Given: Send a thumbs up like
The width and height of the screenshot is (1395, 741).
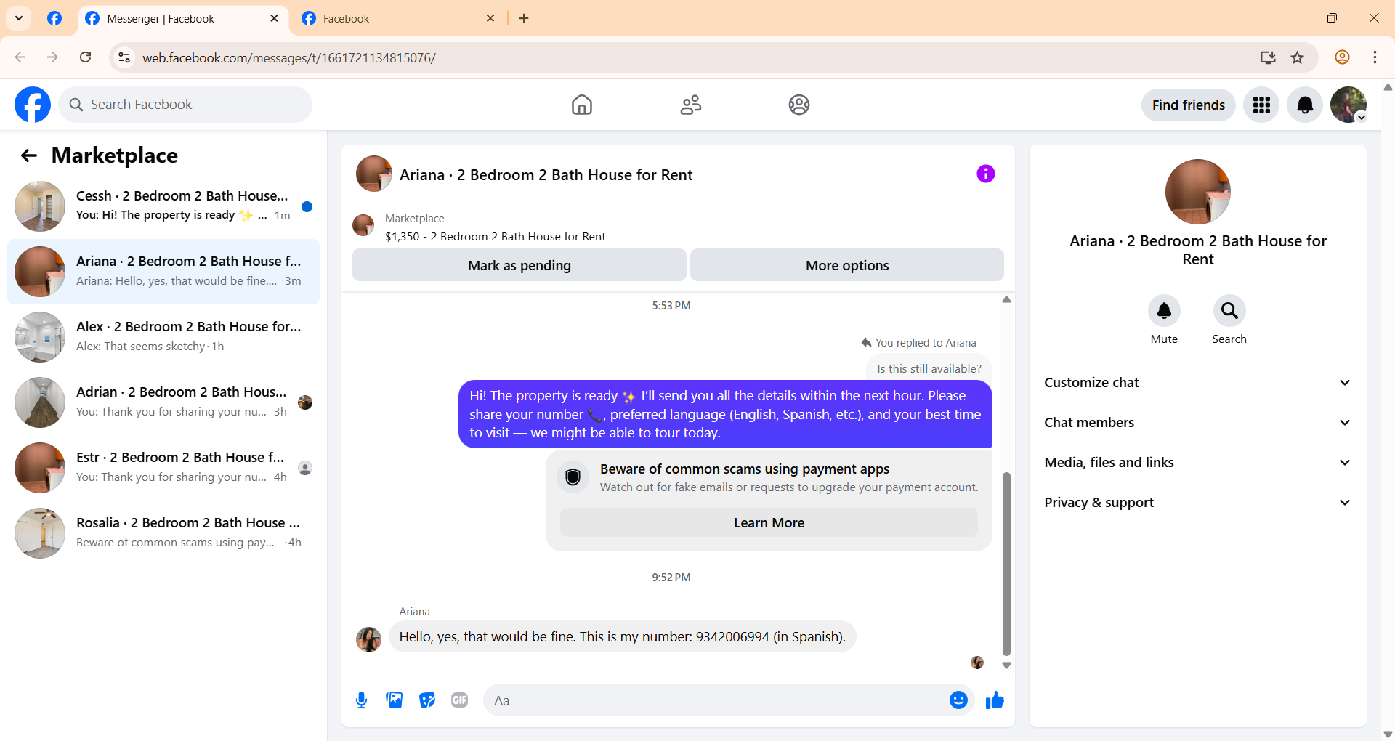Looking at the screenshot, I should coord(995,700).
